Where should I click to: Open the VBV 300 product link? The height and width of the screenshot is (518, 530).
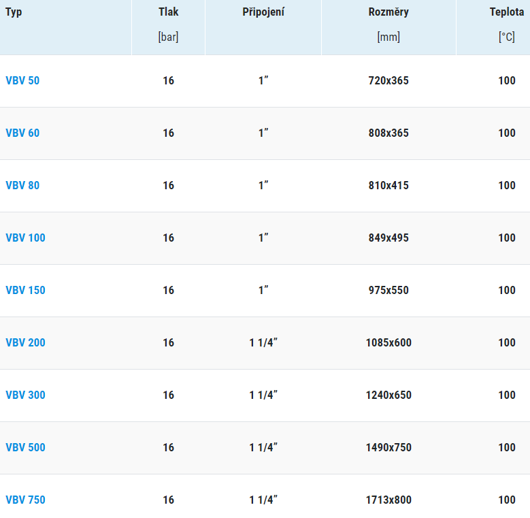(25, 395)
